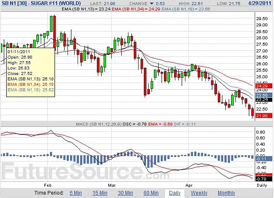Click the MACD (SB N1,12,26,9) indicator label
Screen dimensions: 274x198
tap(99, 124)
